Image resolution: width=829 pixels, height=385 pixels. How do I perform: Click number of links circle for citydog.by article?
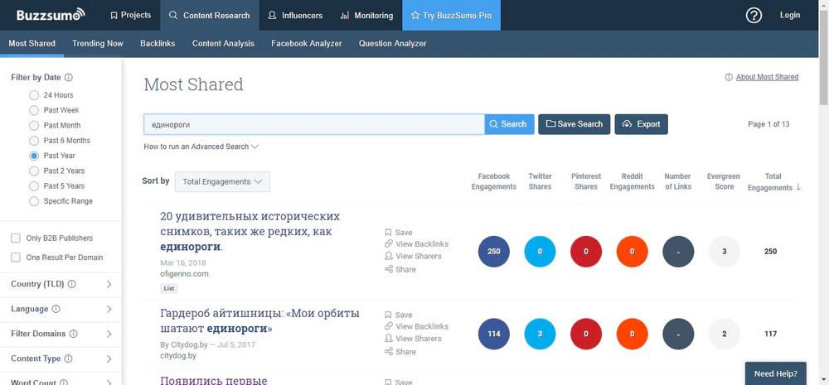pos(678,334)
